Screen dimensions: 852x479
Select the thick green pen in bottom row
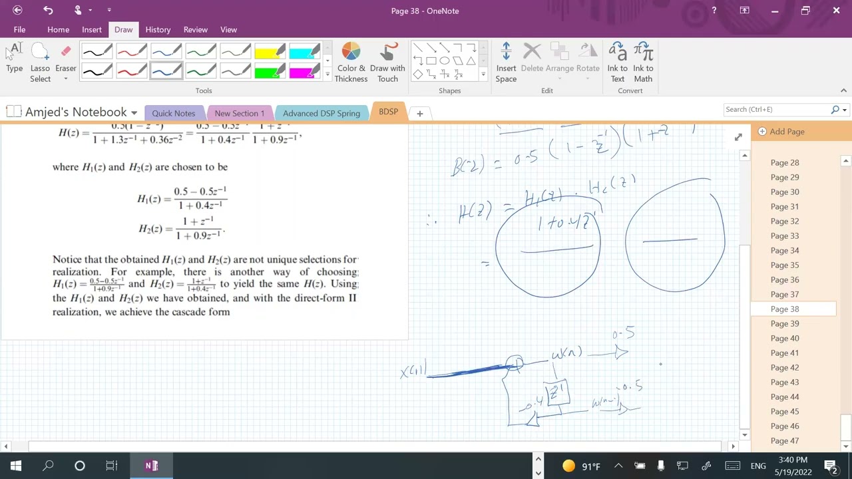[x=201, y=71]
